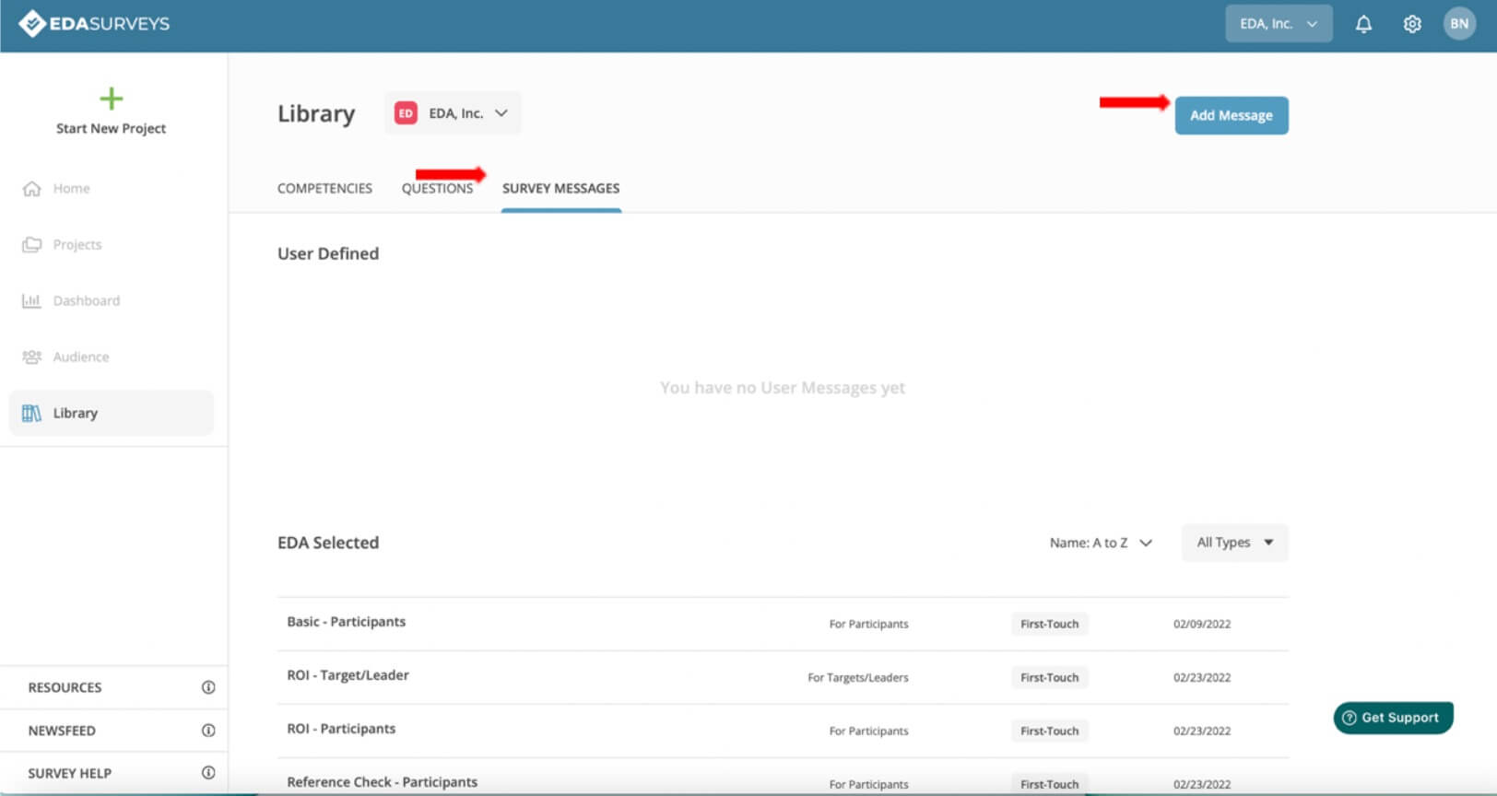The image size is (1497, 796).
Task: Expand the EDA, Inc. selector beside Library
Action: (x=453, y=113)
